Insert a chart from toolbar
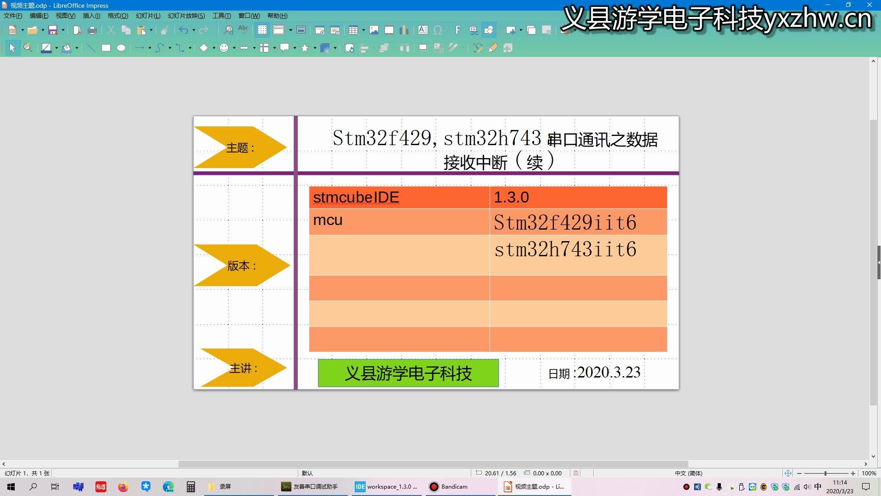The width and height of the screenshot is (881, 496). click(404, 30)
